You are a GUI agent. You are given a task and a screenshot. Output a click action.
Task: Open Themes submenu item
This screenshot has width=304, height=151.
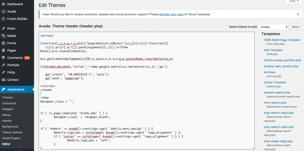click(x=7, y=98)
